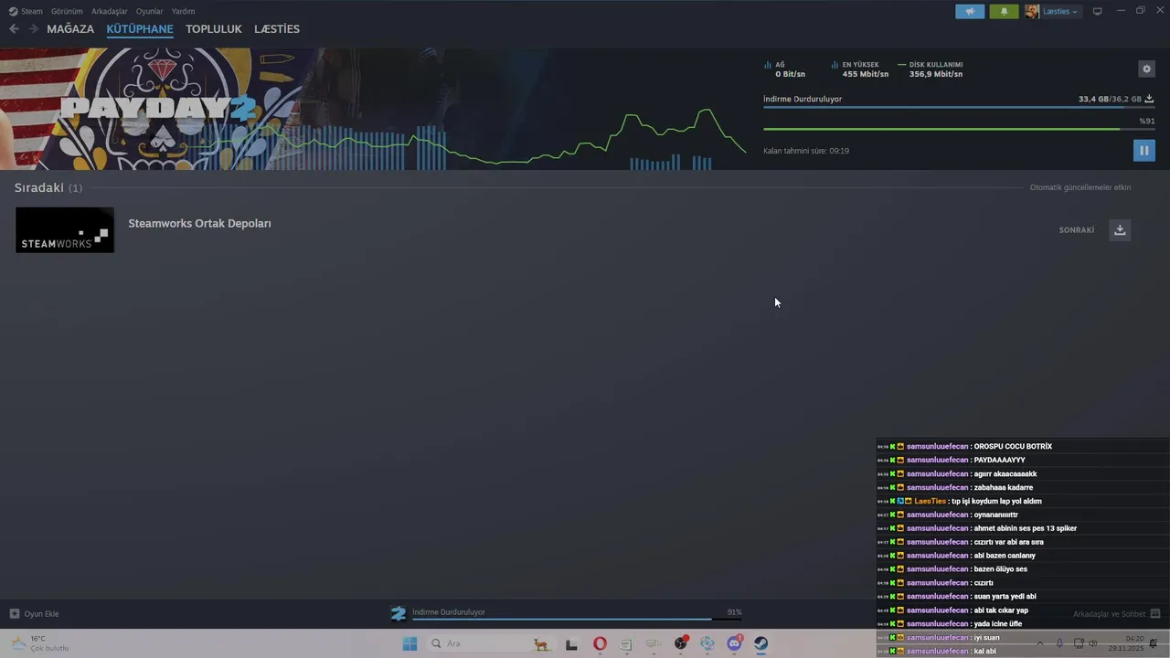
Task: Open the OBS icon in taskbar
Action: point(680,643)
